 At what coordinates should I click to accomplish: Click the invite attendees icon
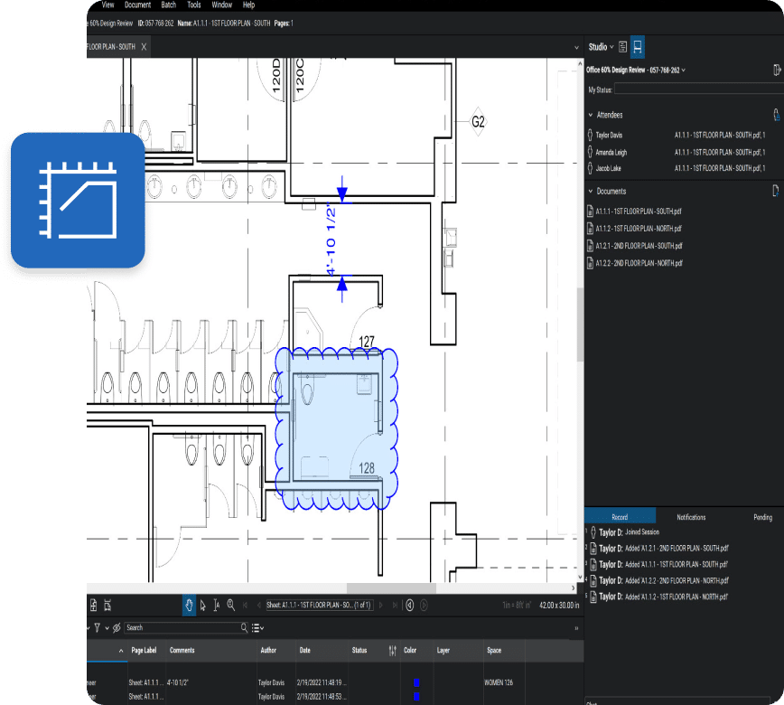(x=777, y=115)
